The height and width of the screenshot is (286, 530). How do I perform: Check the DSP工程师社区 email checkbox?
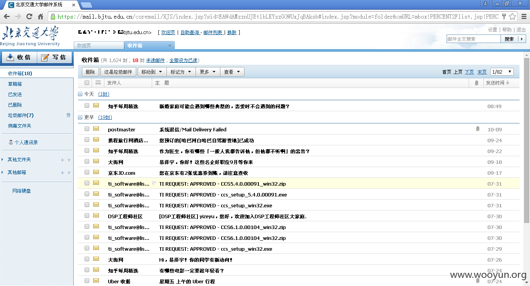pyautogui.click(x=87, y=216)
